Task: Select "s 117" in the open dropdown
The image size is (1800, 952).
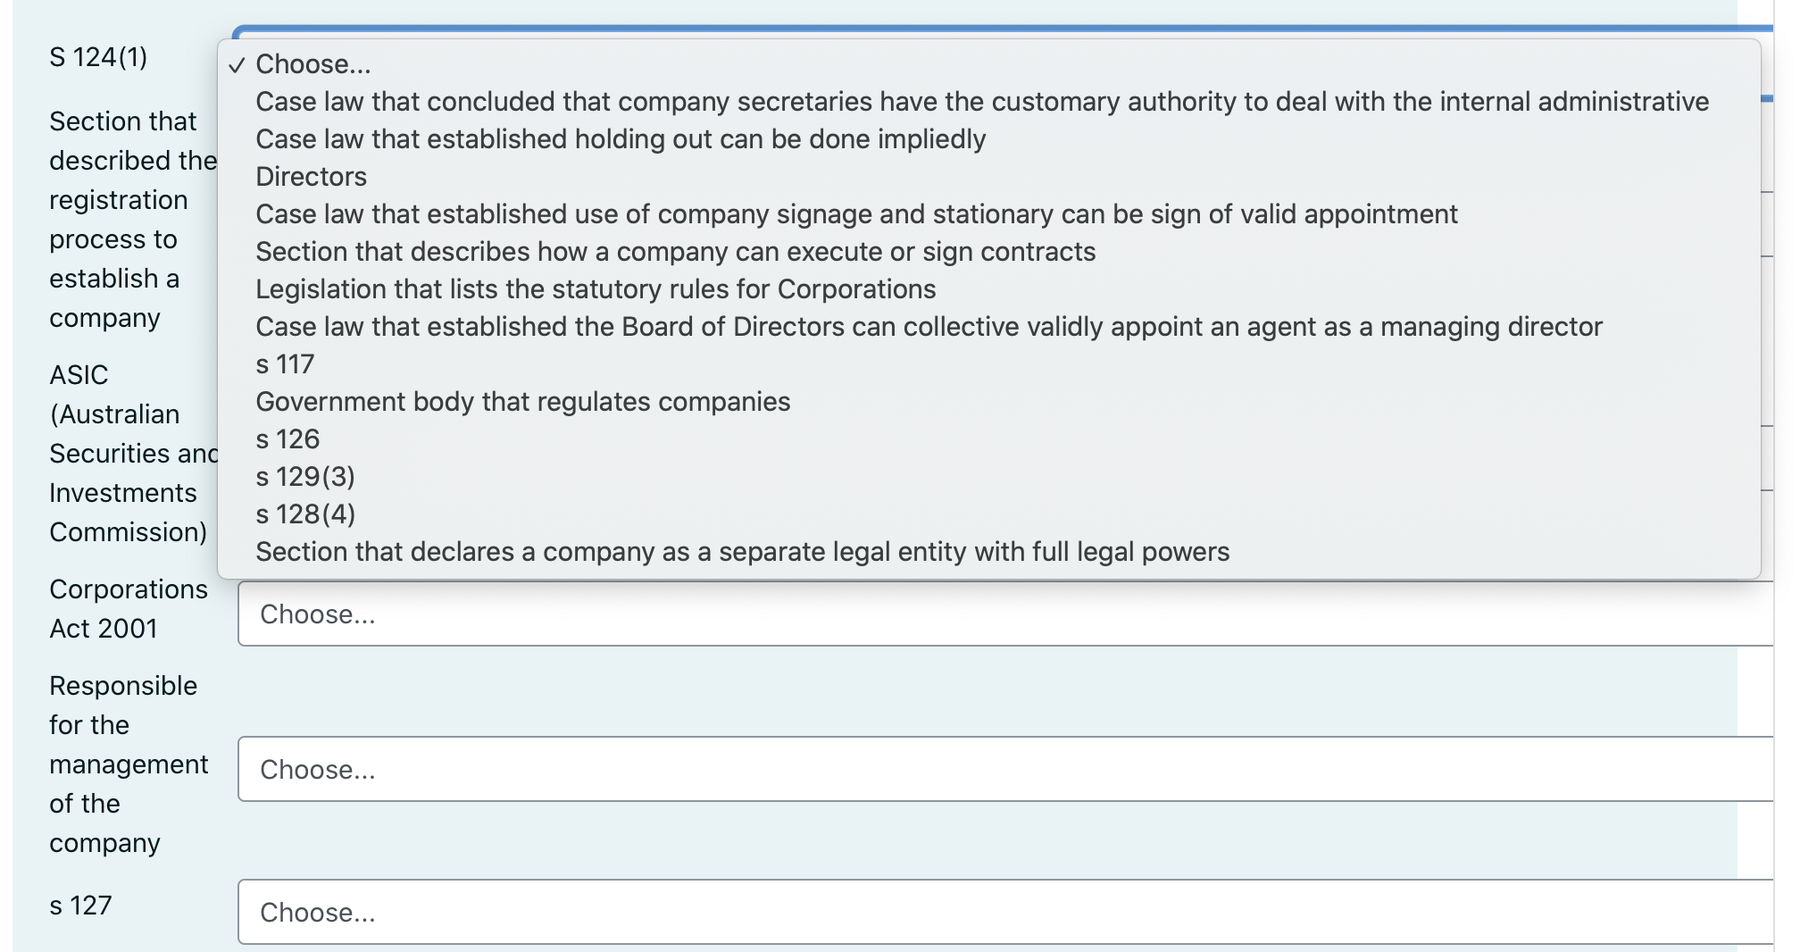Action: point(286,363)
